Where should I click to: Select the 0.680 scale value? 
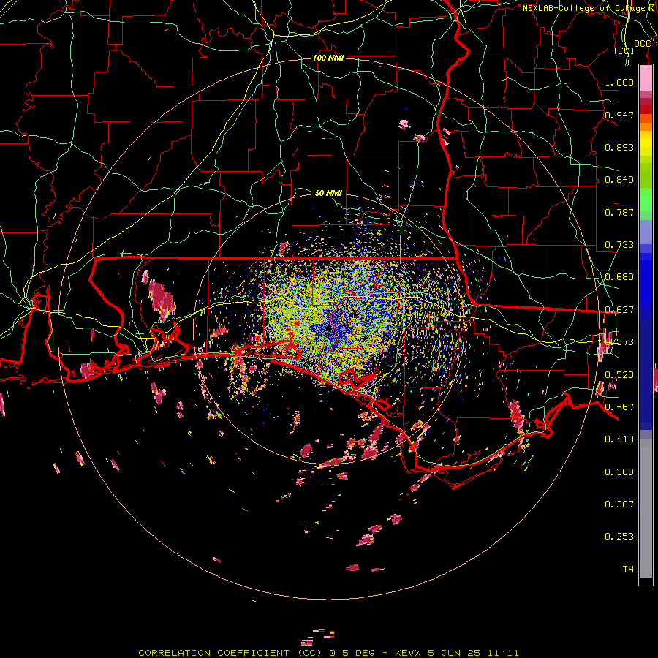619,277
